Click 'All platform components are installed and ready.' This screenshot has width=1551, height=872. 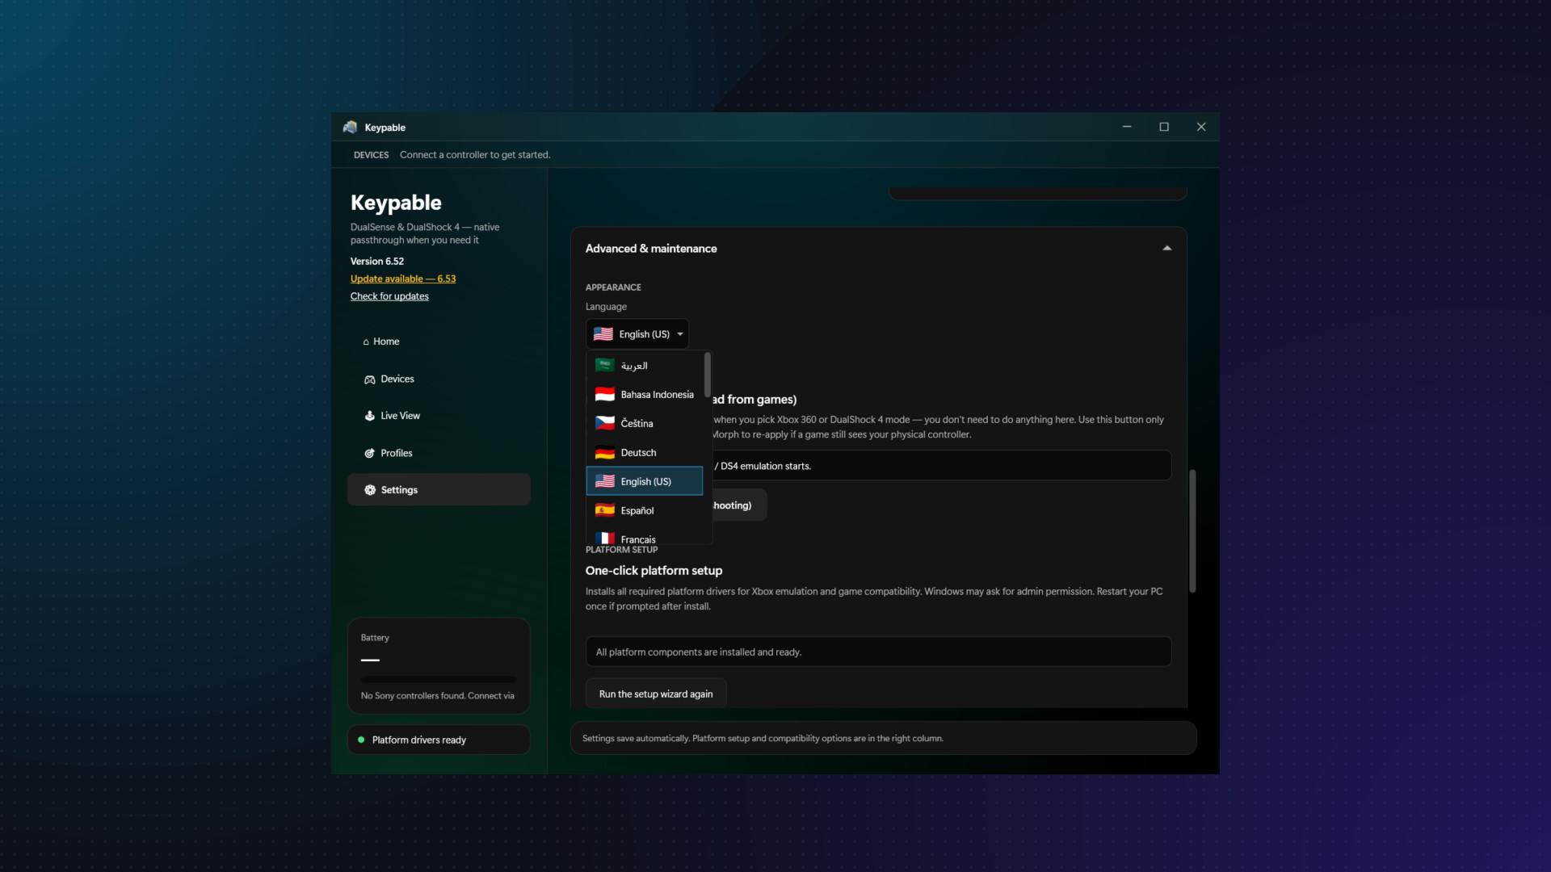(x=699, y=652)
